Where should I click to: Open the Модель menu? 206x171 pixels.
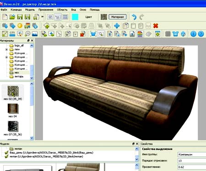click(30, 10)
